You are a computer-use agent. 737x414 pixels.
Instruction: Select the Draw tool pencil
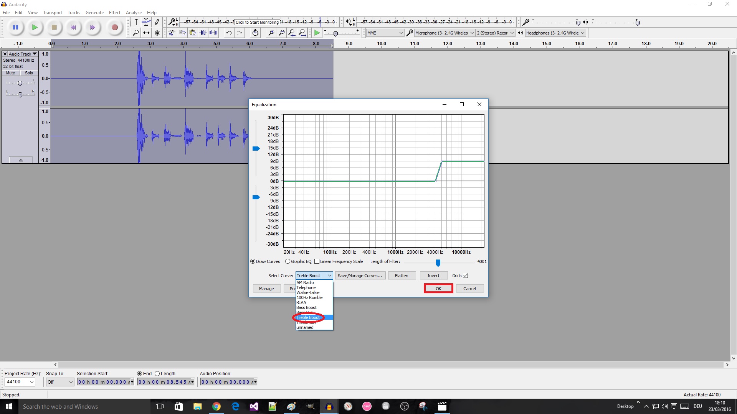(157, 22)
